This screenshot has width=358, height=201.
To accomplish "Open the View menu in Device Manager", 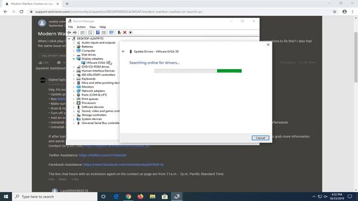I will pyautogui.click(x=92, y=27).
